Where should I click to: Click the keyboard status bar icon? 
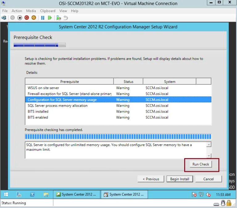pyautogui.click(x=216, y=204)
